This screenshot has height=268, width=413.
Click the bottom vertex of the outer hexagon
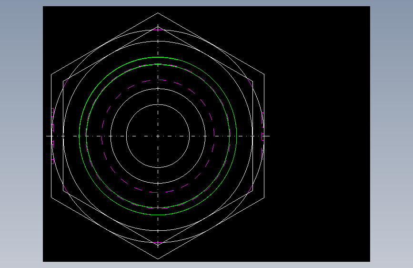click(158, 259)
